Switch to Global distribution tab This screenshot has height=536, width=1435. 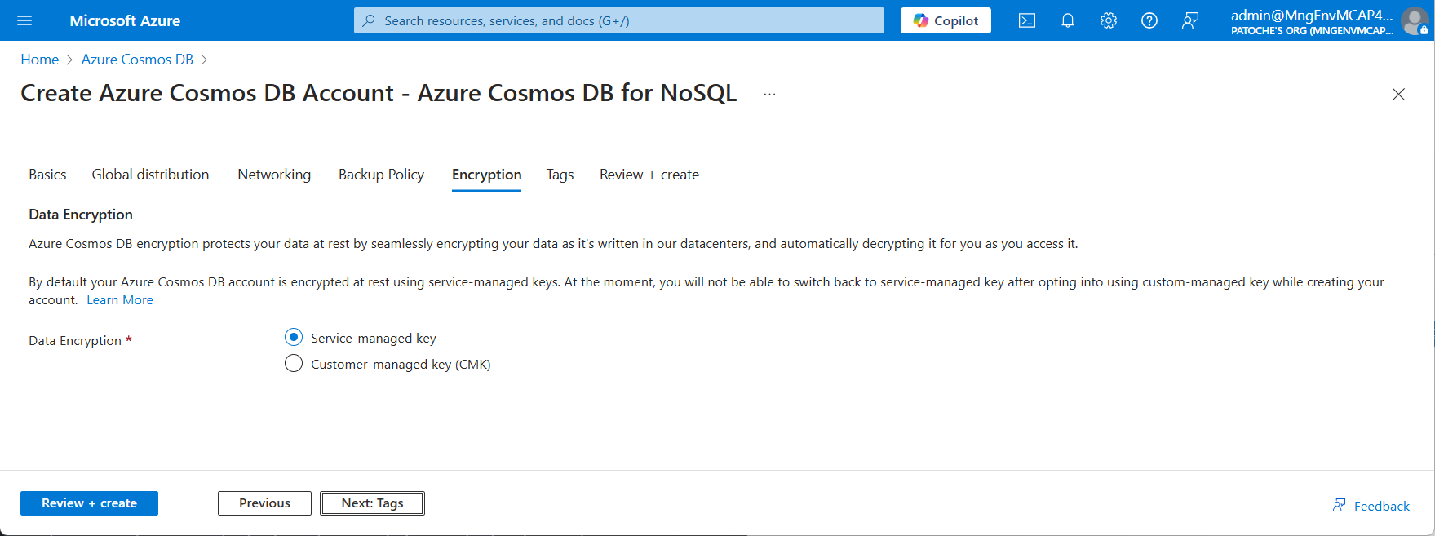click(150, 175)
